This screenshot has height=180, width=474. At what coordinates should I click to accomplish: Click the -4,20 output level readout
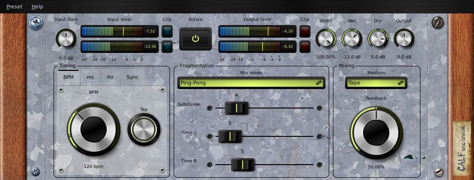tap(288, 31)
